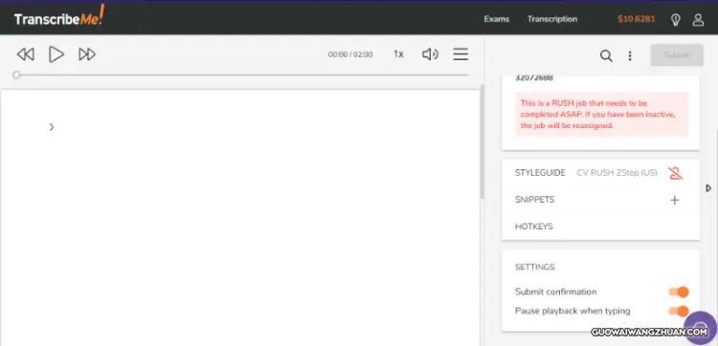Change the 1x playback speed
The image size is (718, 346).
point(398,54)
